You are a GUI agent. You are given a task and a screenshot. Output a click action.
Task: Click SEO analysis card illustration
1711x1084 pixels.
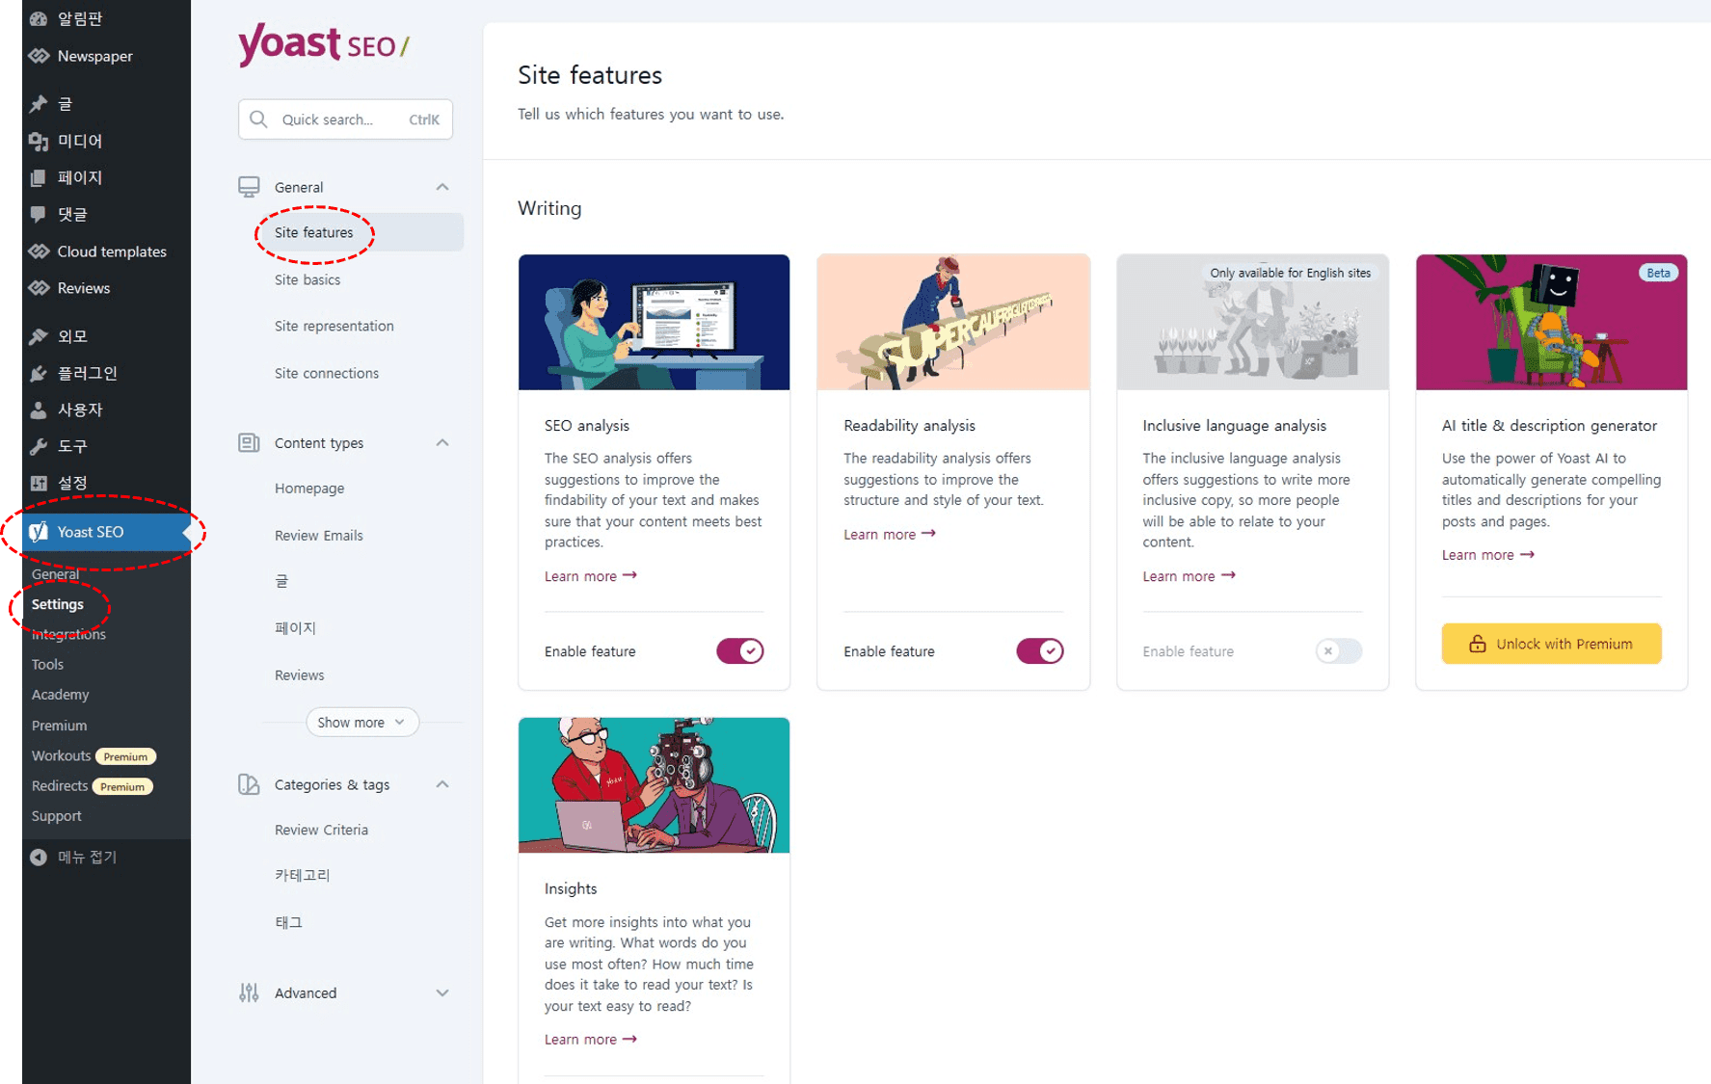(654, 322)
